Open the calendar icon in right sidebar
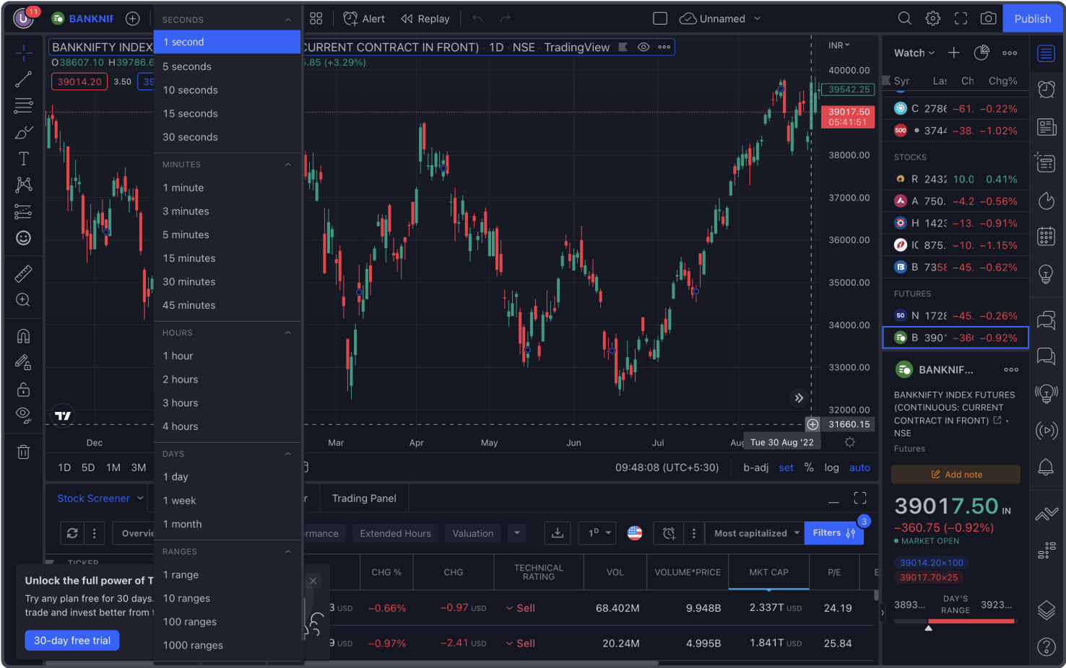The image size is (1066, 668). [x=1046, y=236]
